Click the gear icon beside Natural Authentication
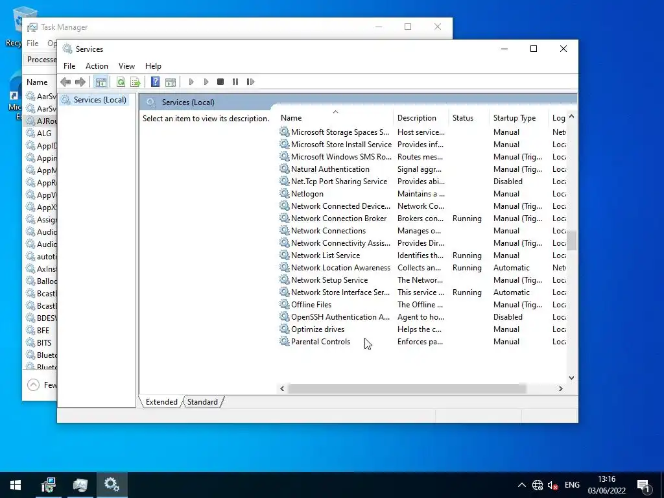Viewport: 664px width, 498px height. click(284, 169)
